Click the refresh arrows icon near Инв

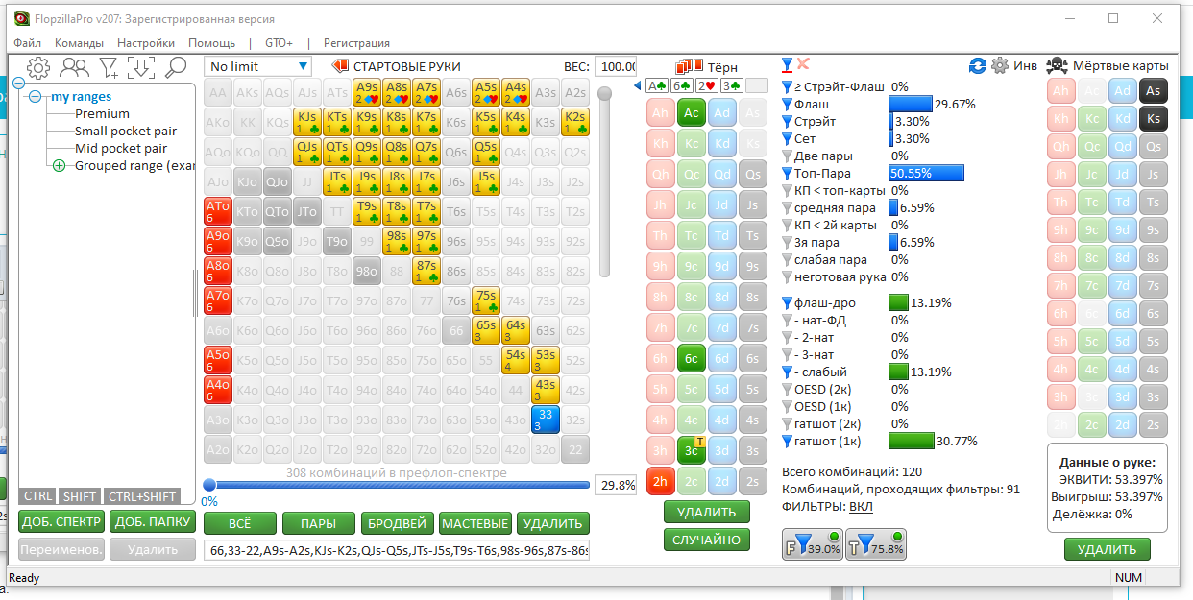pyautogui.click(x=978, y=65)
